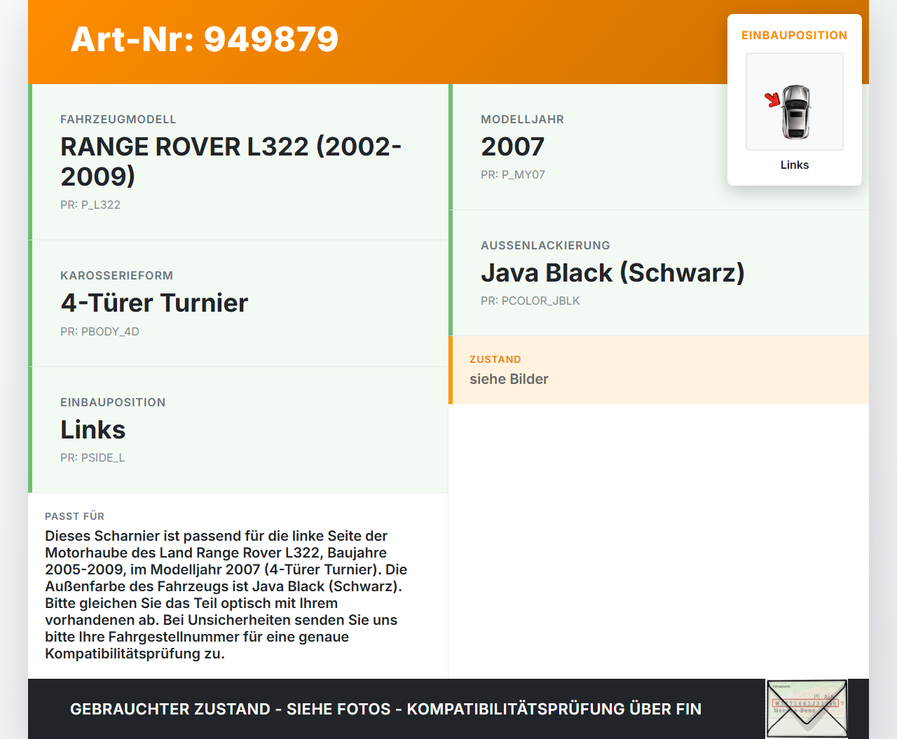
Task: Select the 'Java Black (Schwarz)' paint value
Action: 612,272
